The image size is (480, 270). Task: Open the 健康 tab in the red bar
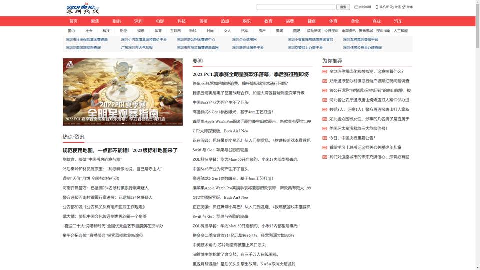pos(312,21)
